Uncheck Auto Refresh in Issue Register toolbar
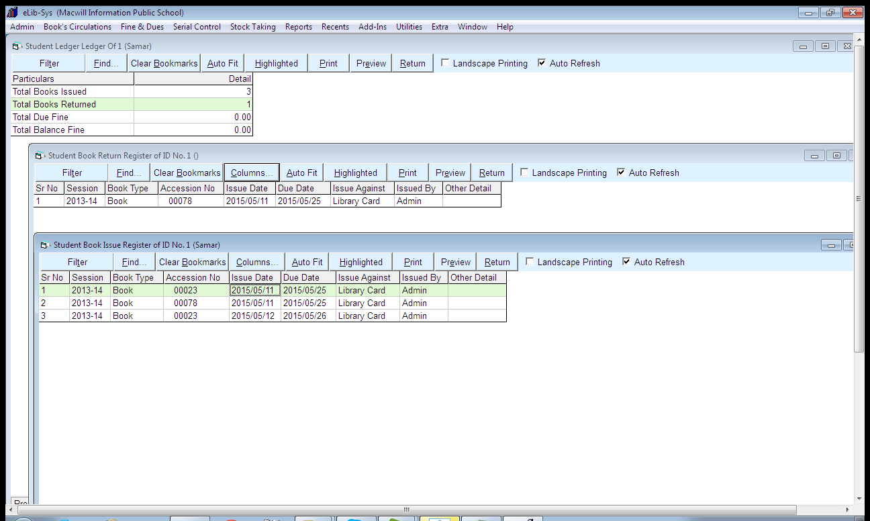This screenshot has width=870, height=521. pos(626,262)
